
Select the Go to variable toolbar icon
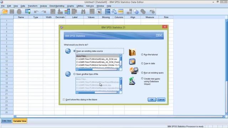coord(60,11)
